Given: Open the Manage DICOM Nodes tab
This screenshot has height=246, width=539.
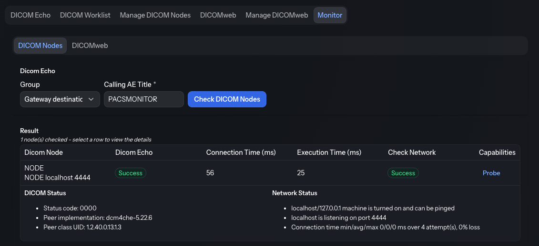Looking at the screenshot, I should point(155,15).
